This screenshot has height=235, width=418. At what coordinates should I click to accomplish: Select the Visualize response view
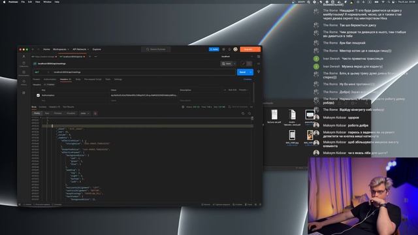(x=71, y=114)
